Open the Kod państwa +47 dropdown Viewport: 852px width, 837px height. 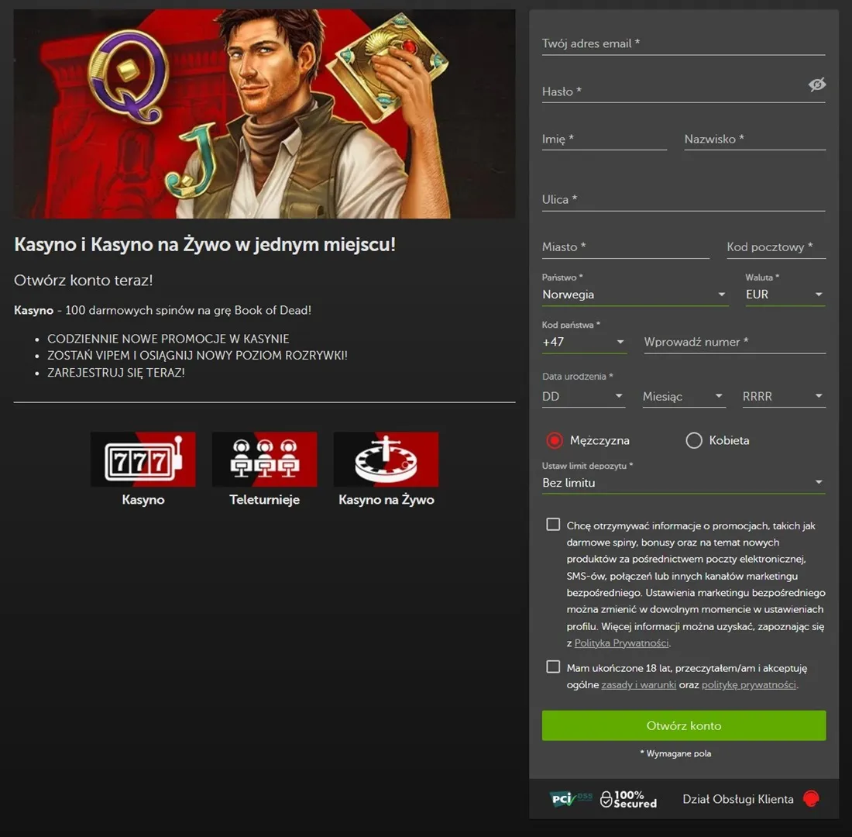(x=584, y=342)
